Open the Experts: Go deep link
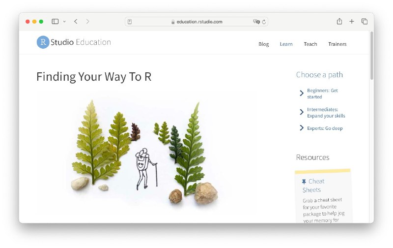 [325, 128]
